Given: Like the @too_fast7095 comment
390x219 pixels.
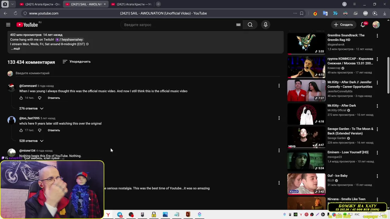Looking at the screenshot, I should click(21, 130).
